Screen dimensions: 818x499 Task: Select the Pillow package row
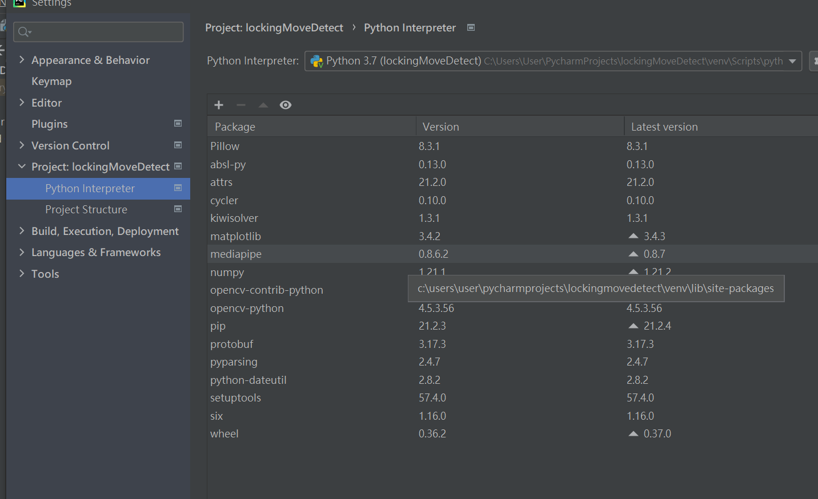[x=513, y=146]
